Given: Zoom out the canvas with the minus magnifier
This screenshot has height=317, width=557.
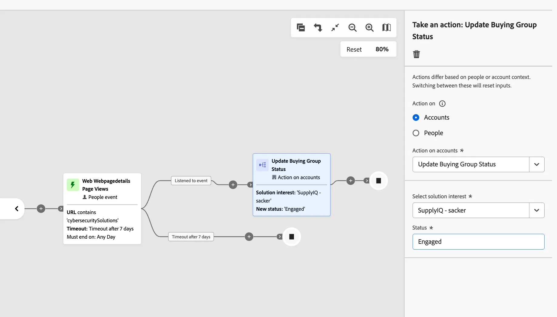Looking at the screenshot, I should tap(352, 28).
